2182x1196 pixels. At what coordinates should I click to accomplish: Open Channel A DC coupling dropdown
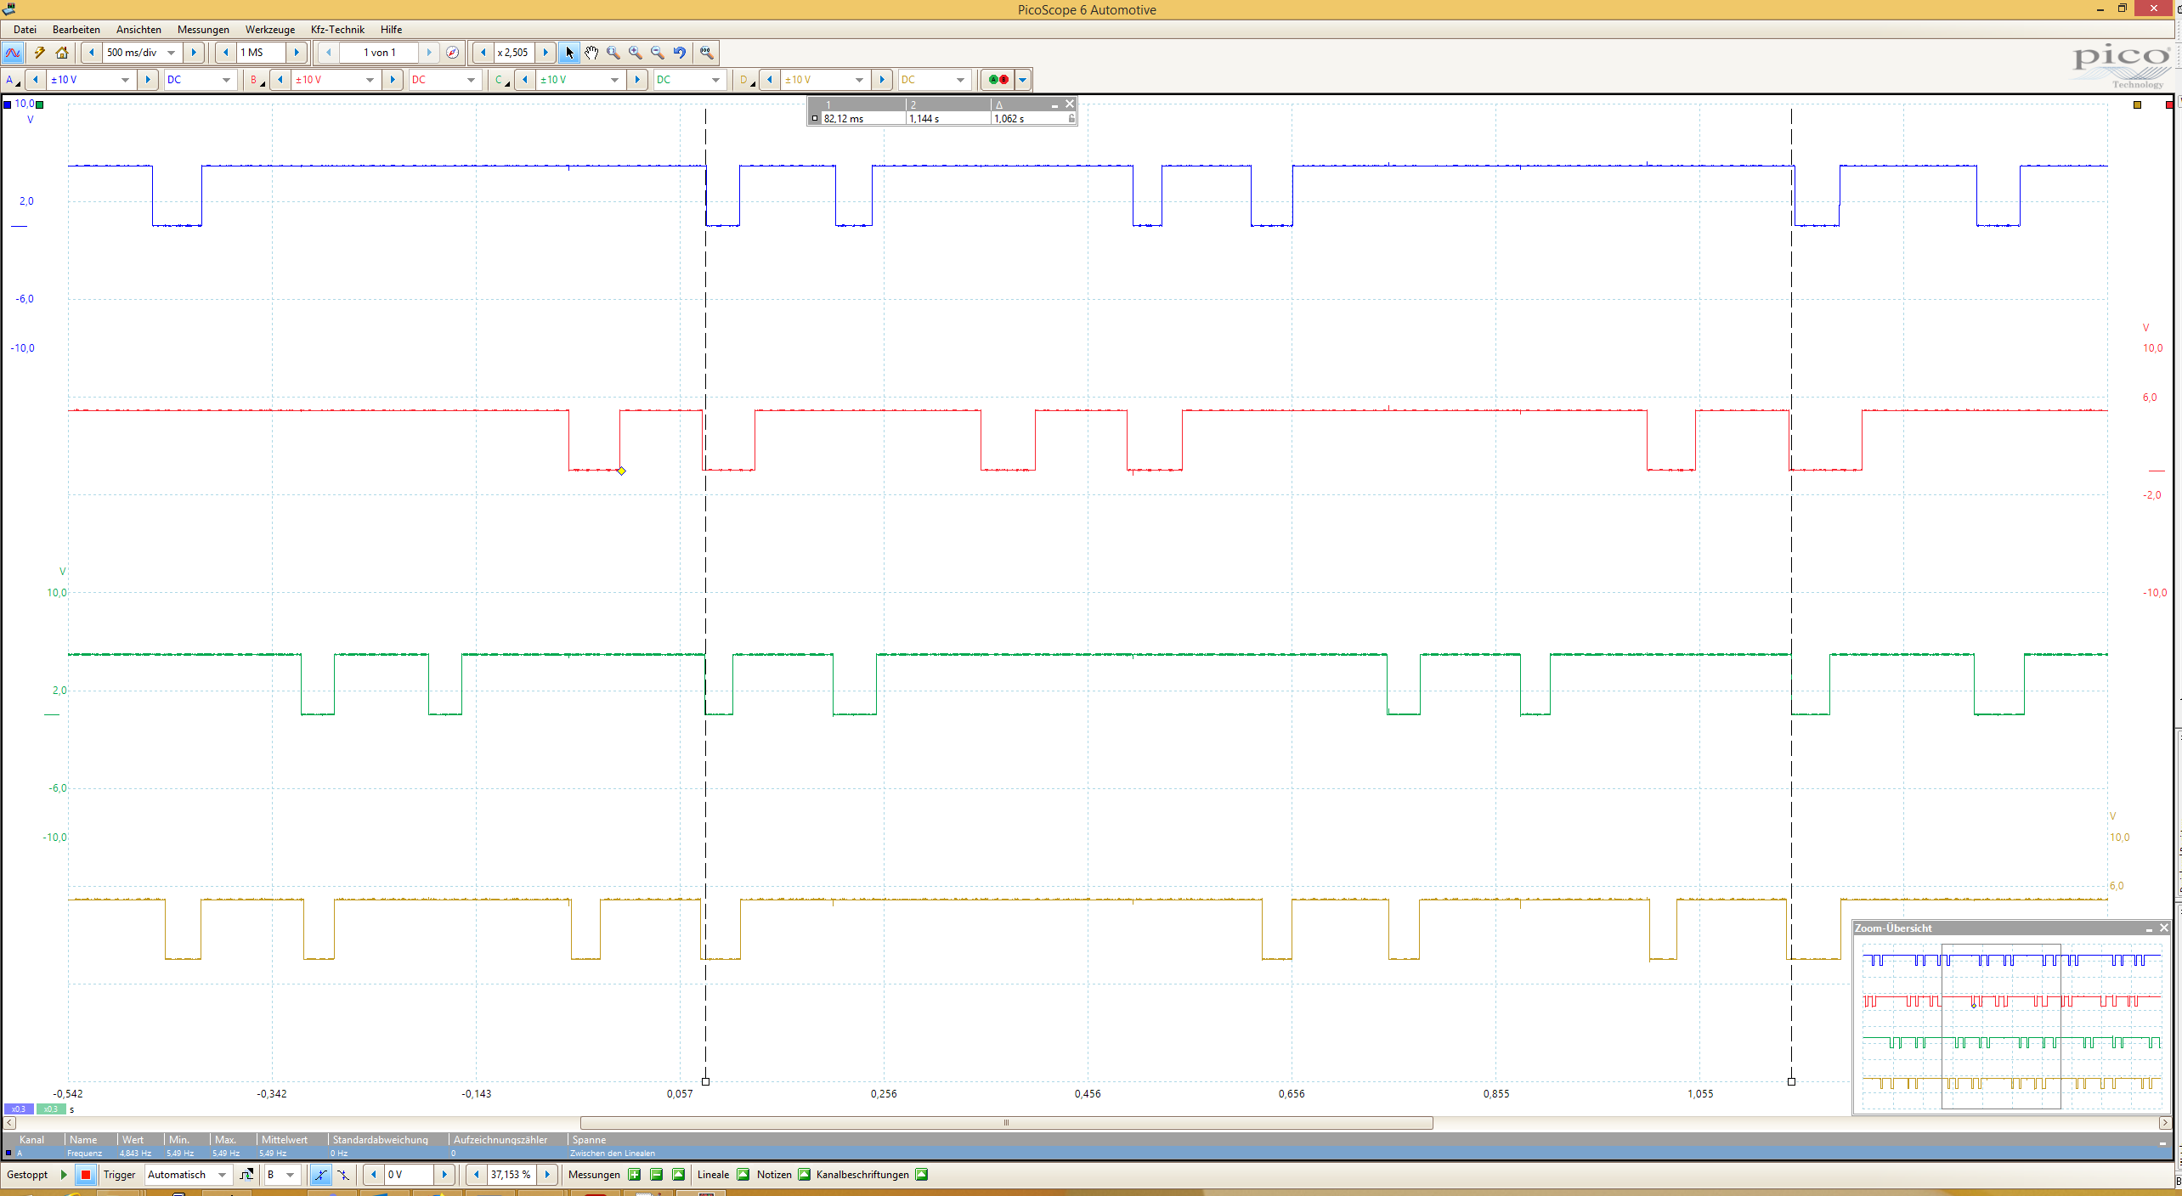pyautogui.click(x=226, y=80)
